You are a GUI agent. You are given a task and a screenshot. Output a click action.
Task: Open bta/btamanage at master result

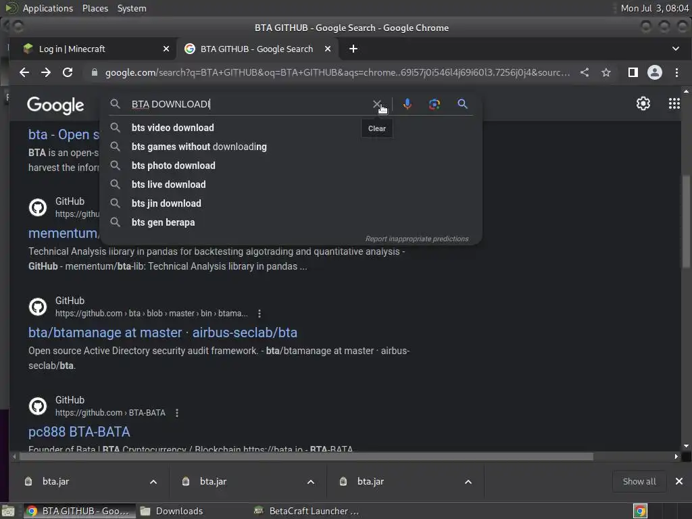(x=162, y=332)
